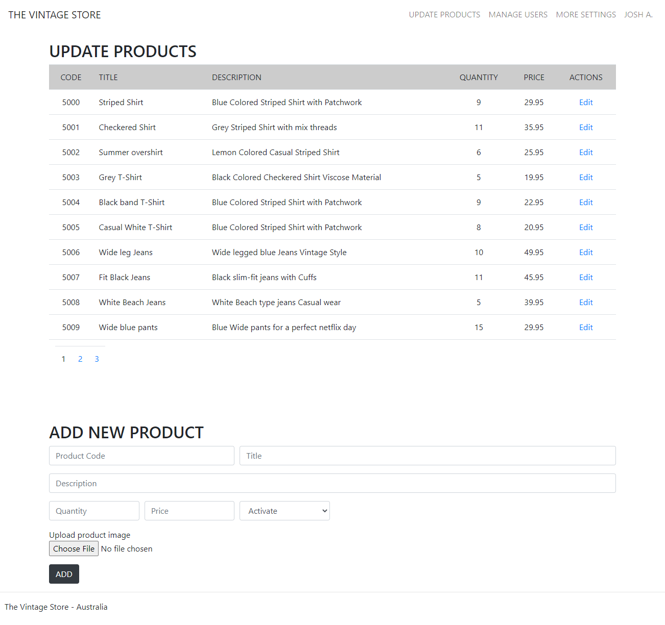Select the Description input box
Image resolution: width=665 pixels, height=625 pixels.
[x=332, y=483]
